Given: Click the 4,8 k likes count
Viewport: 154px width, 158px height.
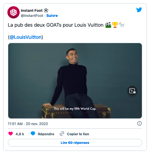Looking at the screenshot, I should pos(20,134).
